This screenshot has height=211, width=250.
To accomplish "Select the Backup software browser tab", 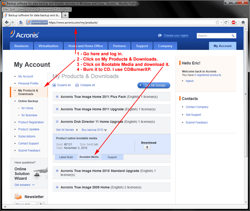I will click(32, 15).
